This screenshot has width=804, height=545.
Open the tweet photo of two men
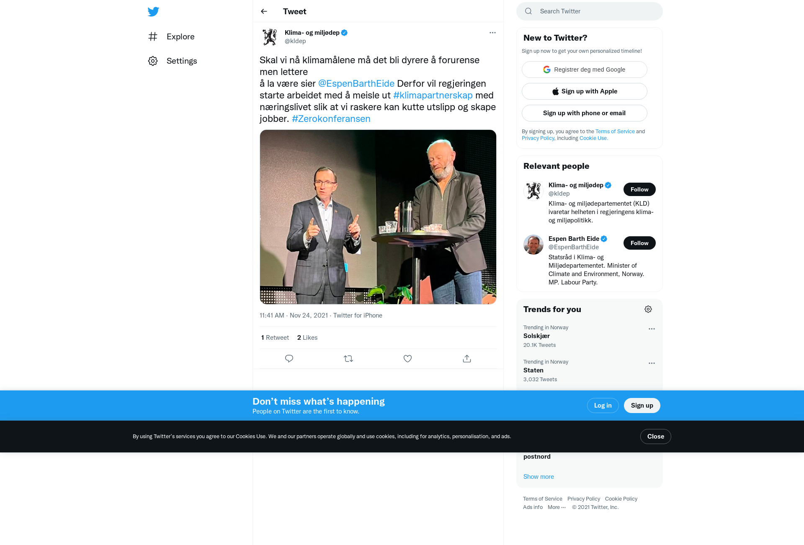pos(378,217)
